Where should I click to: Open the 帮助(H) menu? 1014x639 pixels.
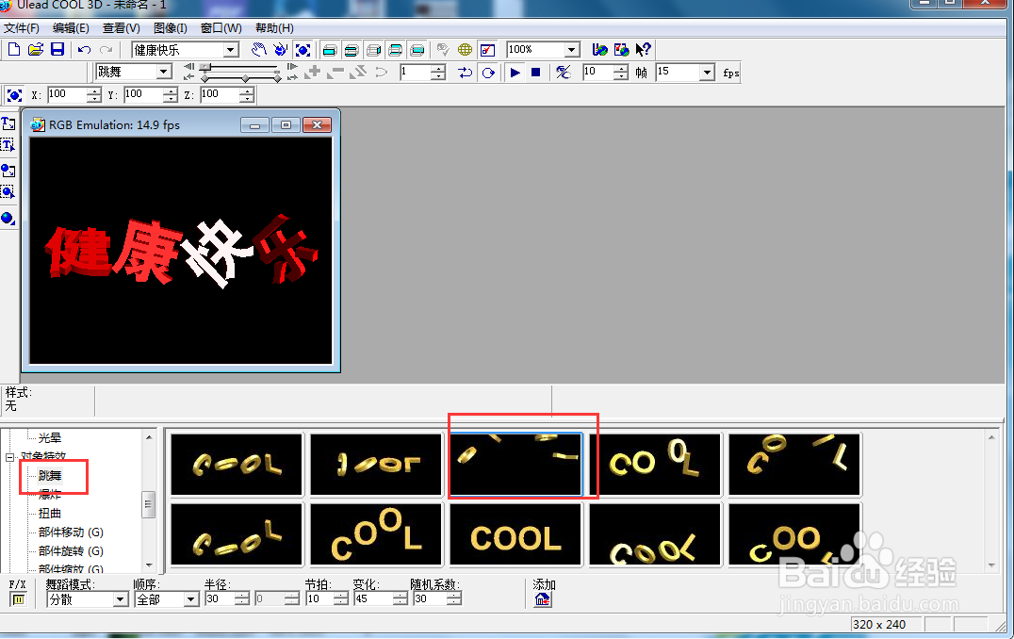tap(274, 28)
